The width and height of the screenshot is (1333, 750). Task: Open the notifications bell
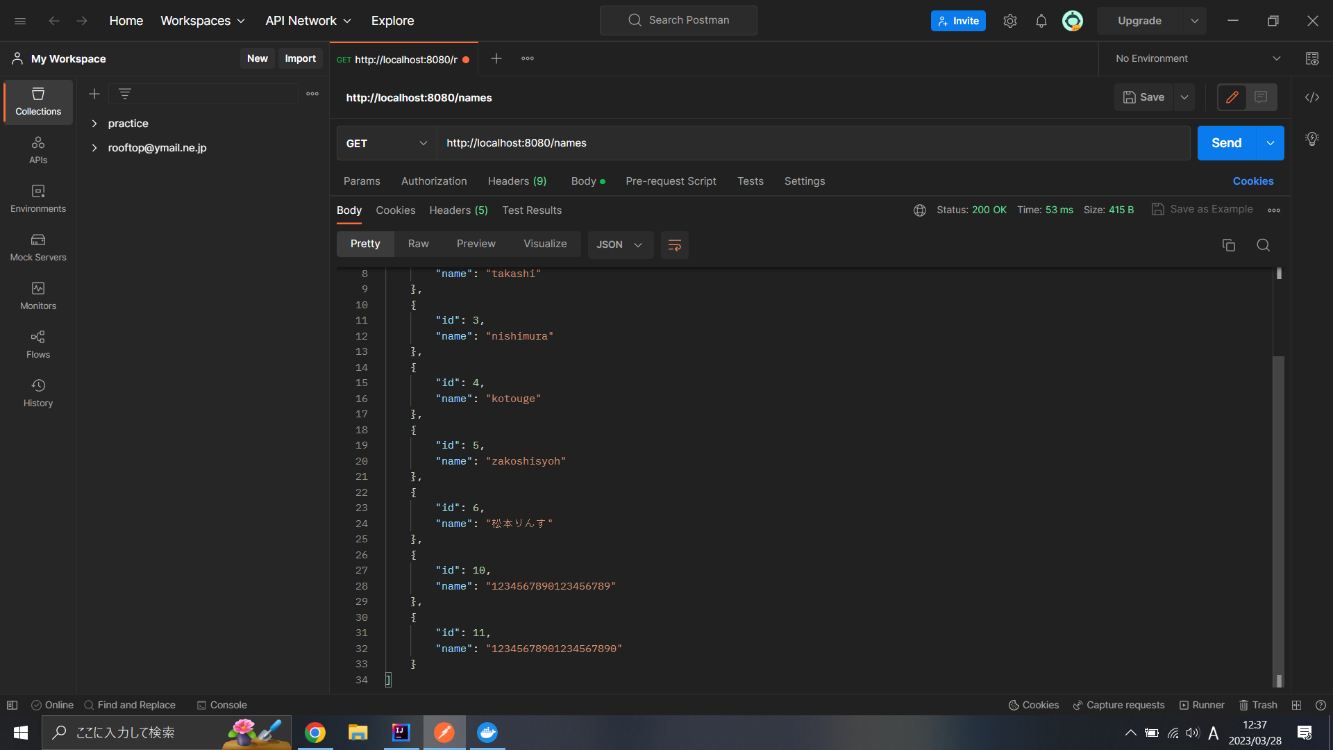coord(1041,21)
